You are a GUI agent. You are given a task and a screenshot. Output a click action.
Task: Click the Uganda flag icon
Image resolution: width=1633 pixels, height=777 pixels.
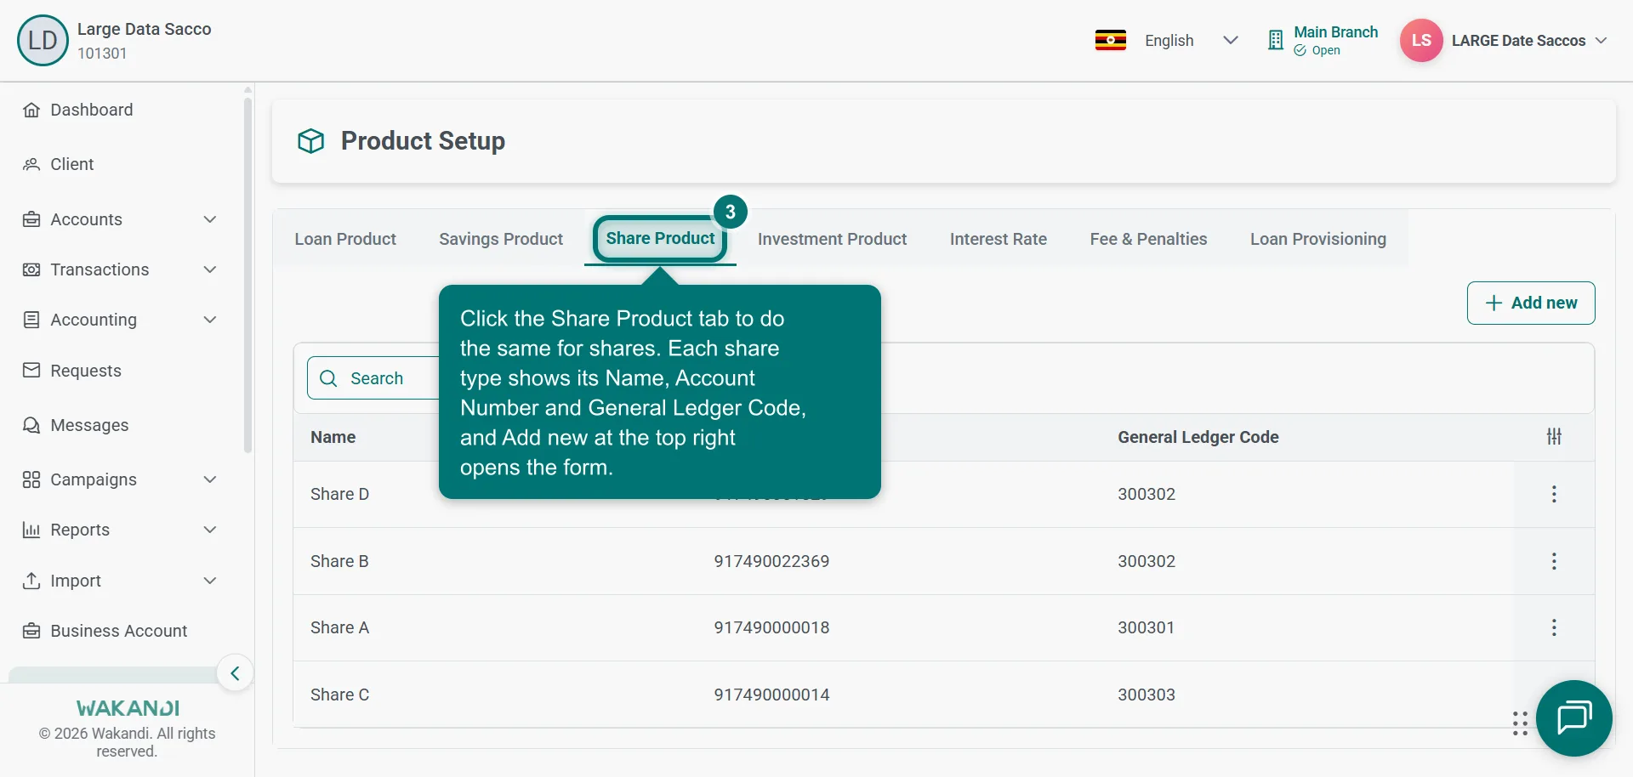point(1111,40)
